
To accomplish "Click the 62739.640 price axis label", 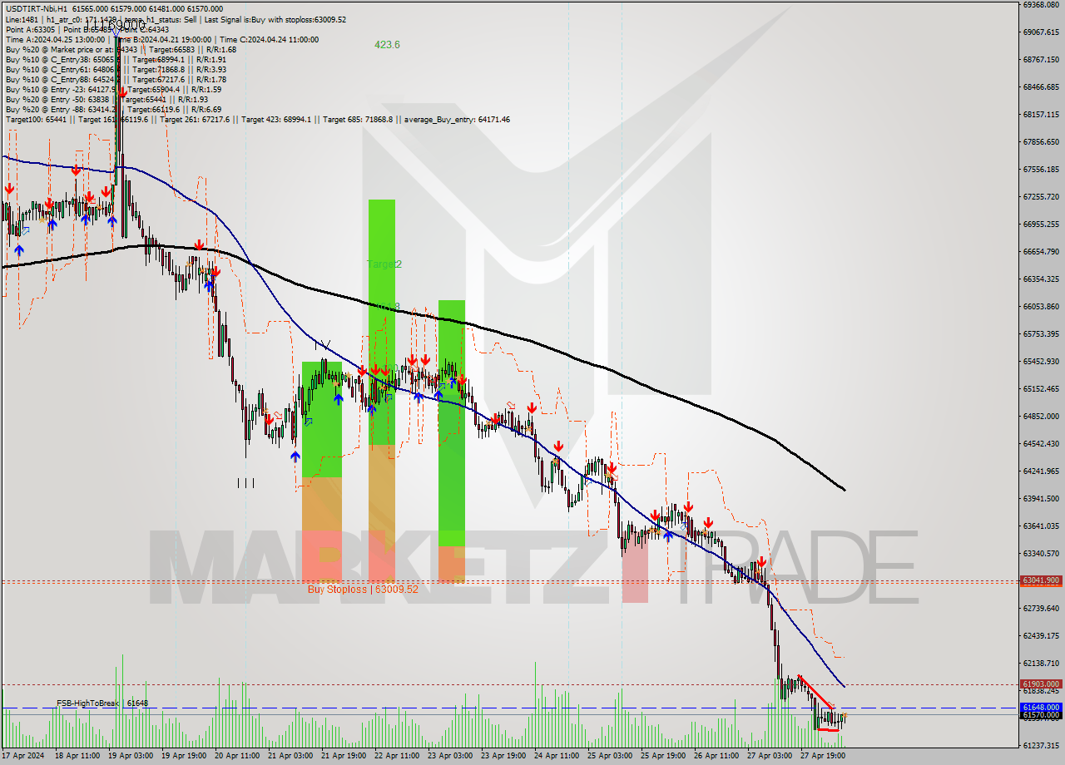I will tap(1041, 608).
